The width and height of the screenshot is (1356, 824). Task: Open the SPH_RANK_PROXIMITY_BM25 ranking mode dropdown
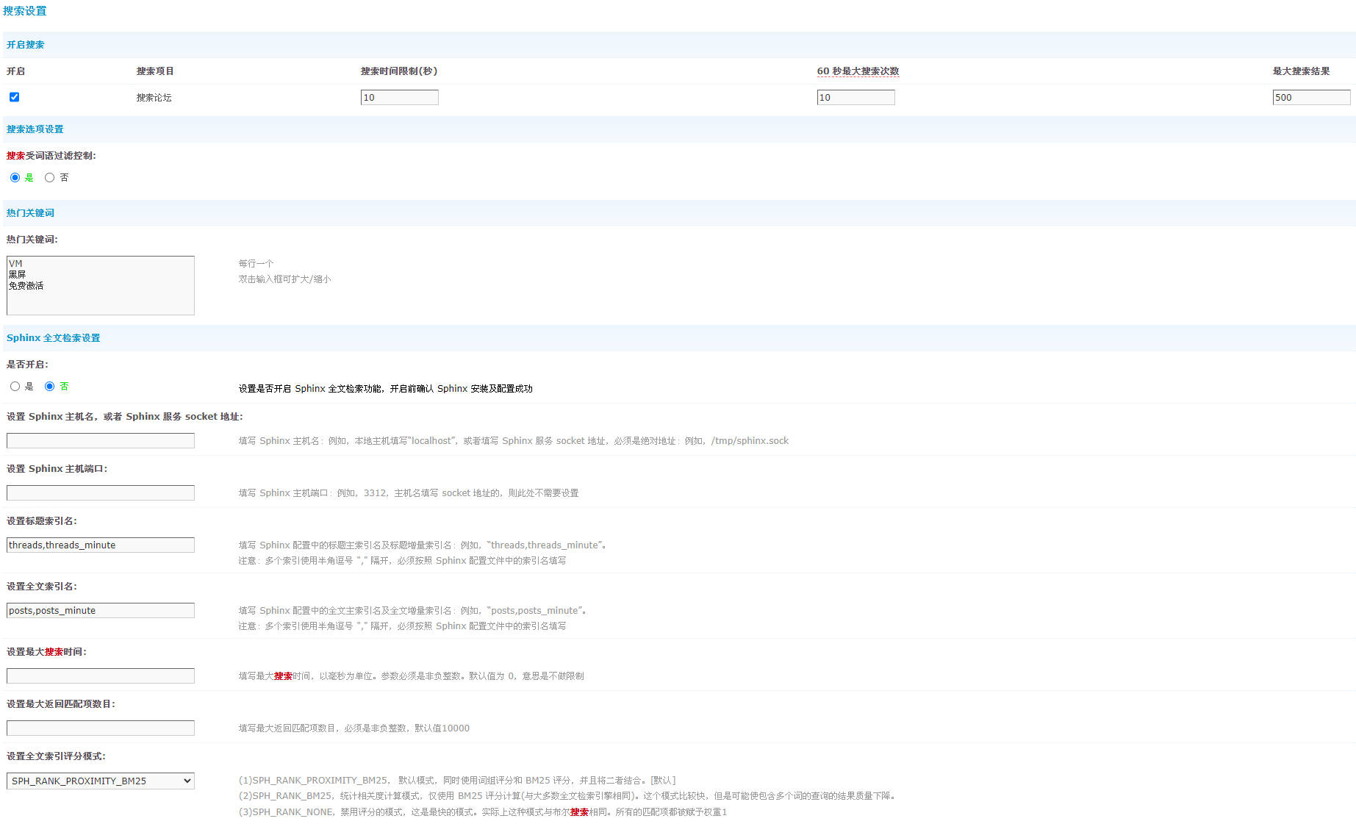point(100,781)
